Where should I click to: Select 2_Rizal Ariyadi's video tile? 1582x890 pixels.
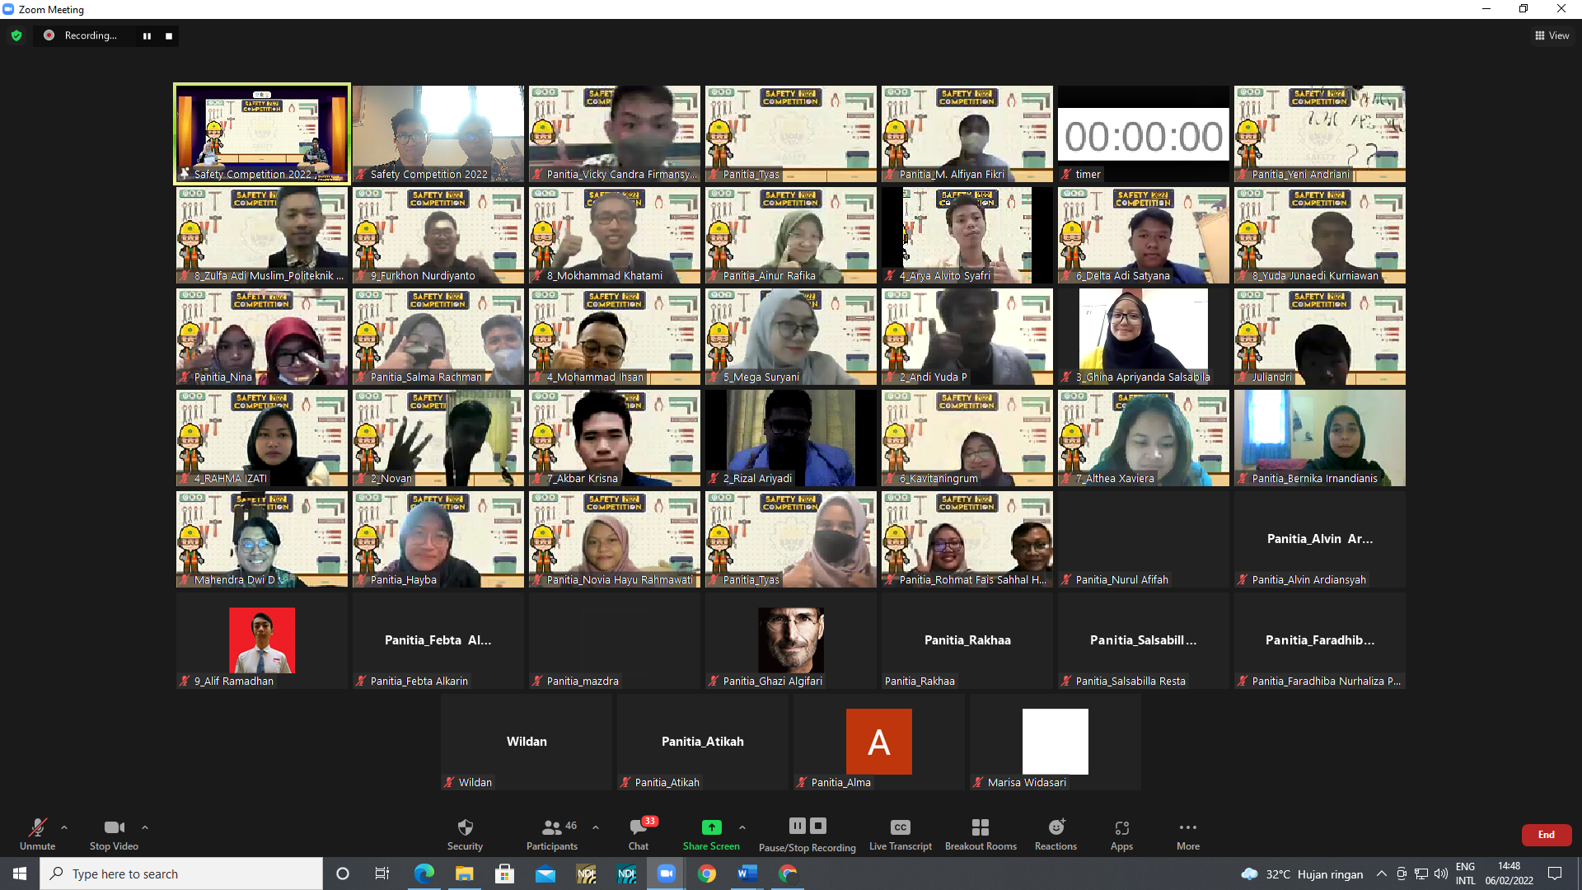click(790, 438)
